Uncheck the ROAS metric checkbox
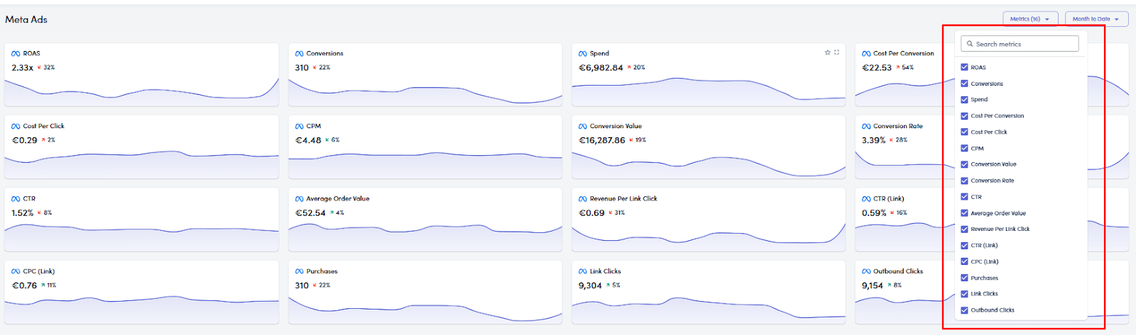 pyautogui.click(x=964, y=67)
